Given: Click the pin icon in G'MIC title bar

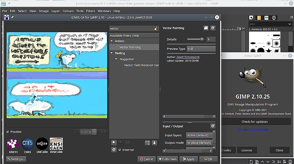Looking at the screenshot, I should tap(12, 17).
